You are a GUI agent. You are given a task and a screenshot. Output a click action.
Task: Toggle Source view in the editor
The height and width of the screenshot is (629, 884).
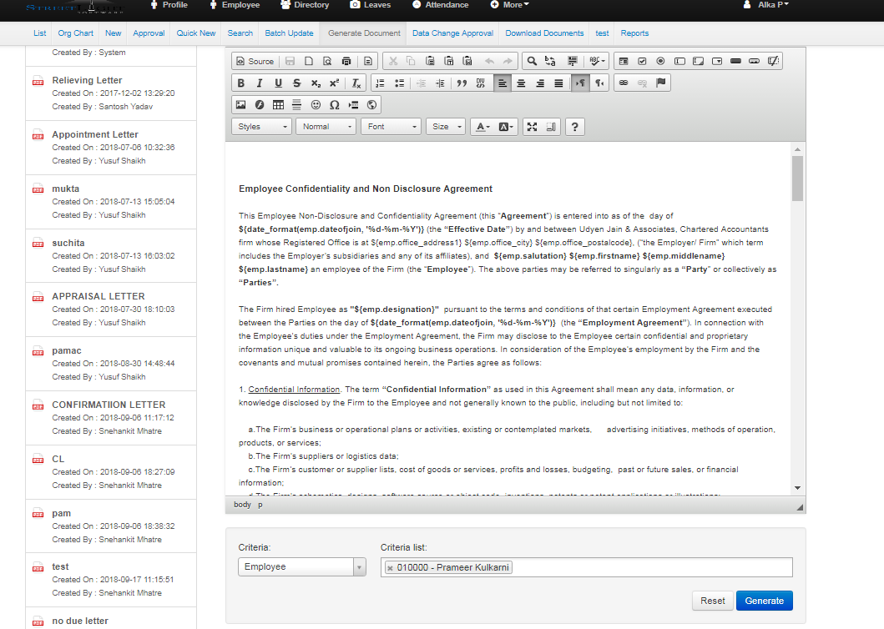255,61
